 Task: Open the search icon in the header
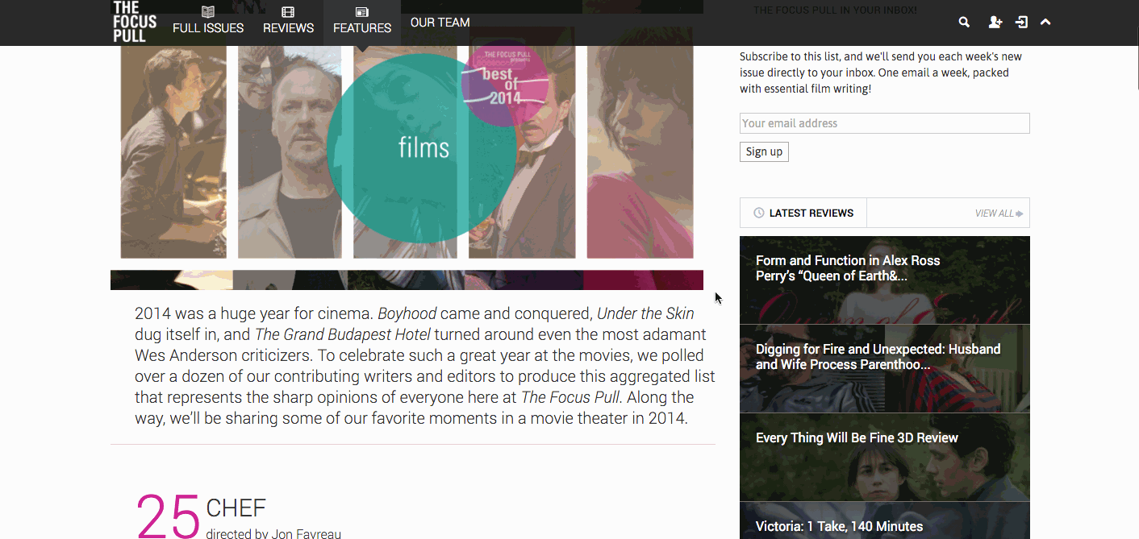[964, 23]
